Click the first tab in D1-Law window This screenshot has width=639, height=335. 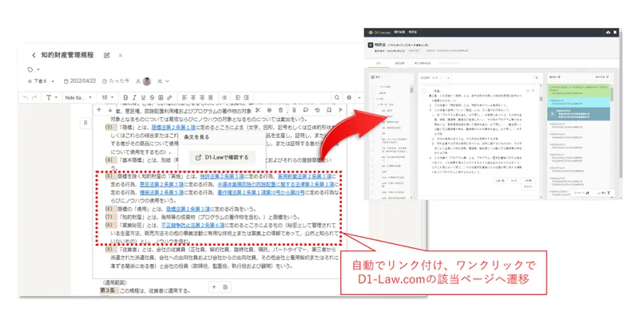coord(379,64)
